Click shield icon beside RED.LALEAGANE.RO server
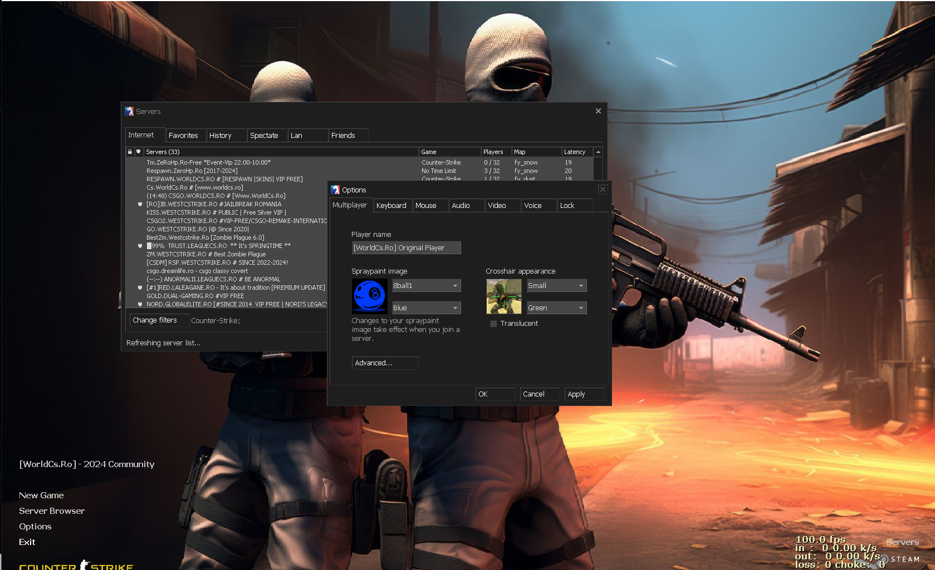This screenshot has width=935, height=570. 140,288
